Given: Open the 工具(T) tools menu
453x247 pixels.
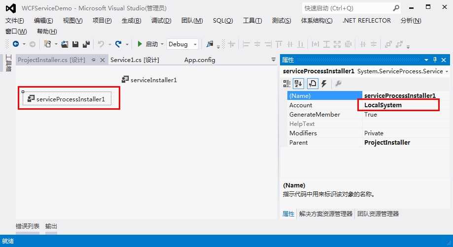Looking at the screenshot, I should tap(252, 21).
